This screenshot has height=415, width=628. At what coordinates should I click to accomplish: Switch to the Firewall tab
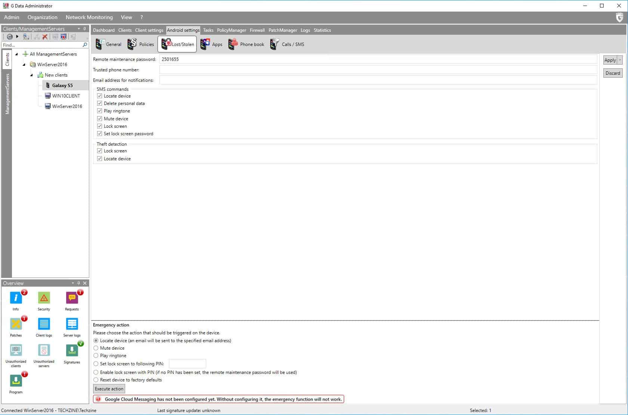coord(257,30)
